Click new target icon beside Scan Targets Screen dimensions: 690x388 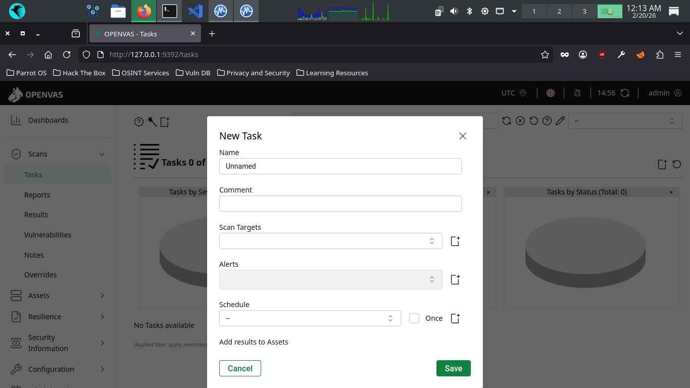[x=455, y=241]
